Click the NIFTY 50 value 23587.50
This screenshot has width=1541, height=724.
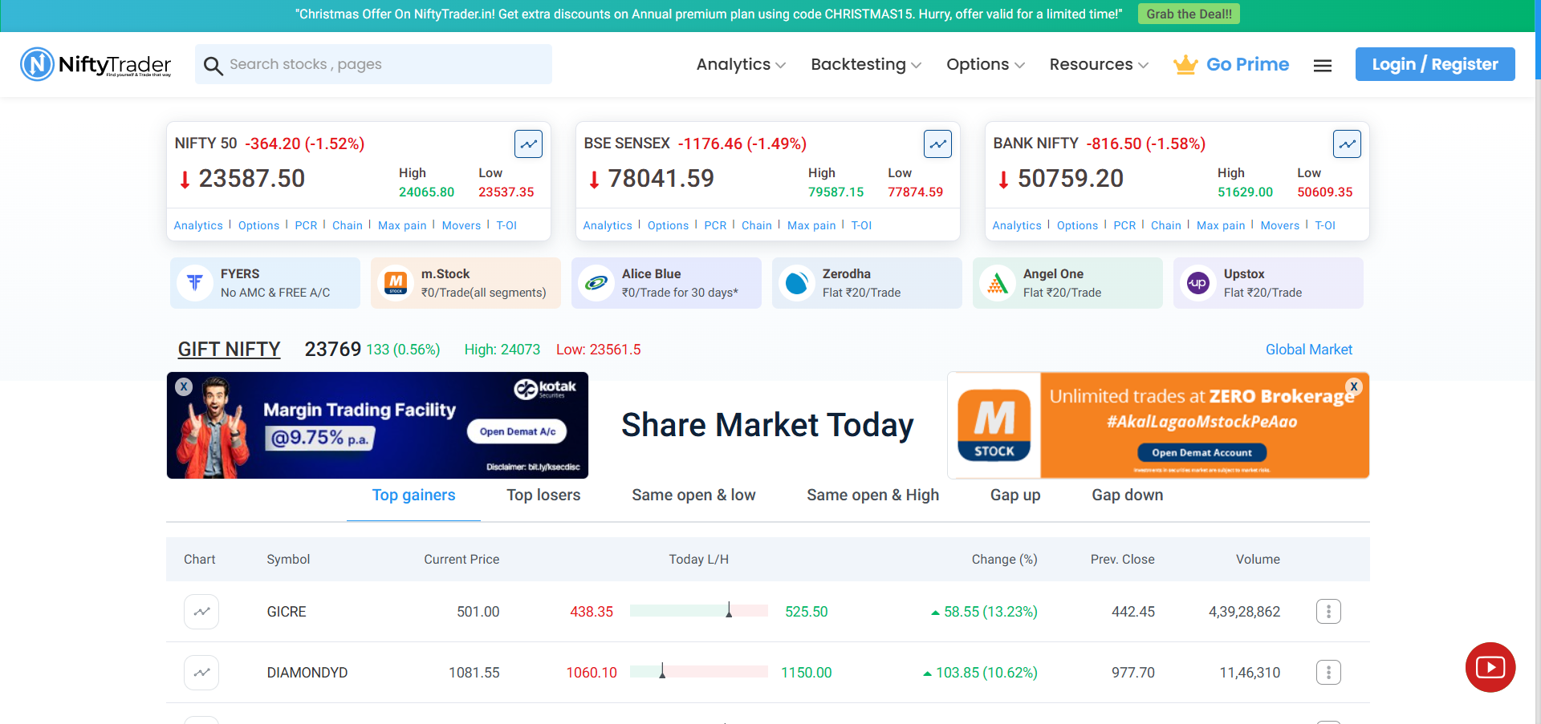click(252, 178)
